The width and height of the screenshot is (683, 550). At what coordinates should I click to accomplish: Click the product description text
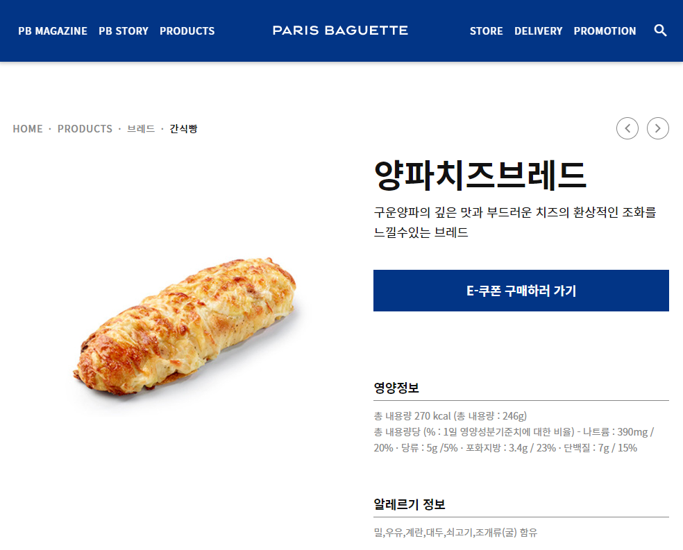[515, 222]
